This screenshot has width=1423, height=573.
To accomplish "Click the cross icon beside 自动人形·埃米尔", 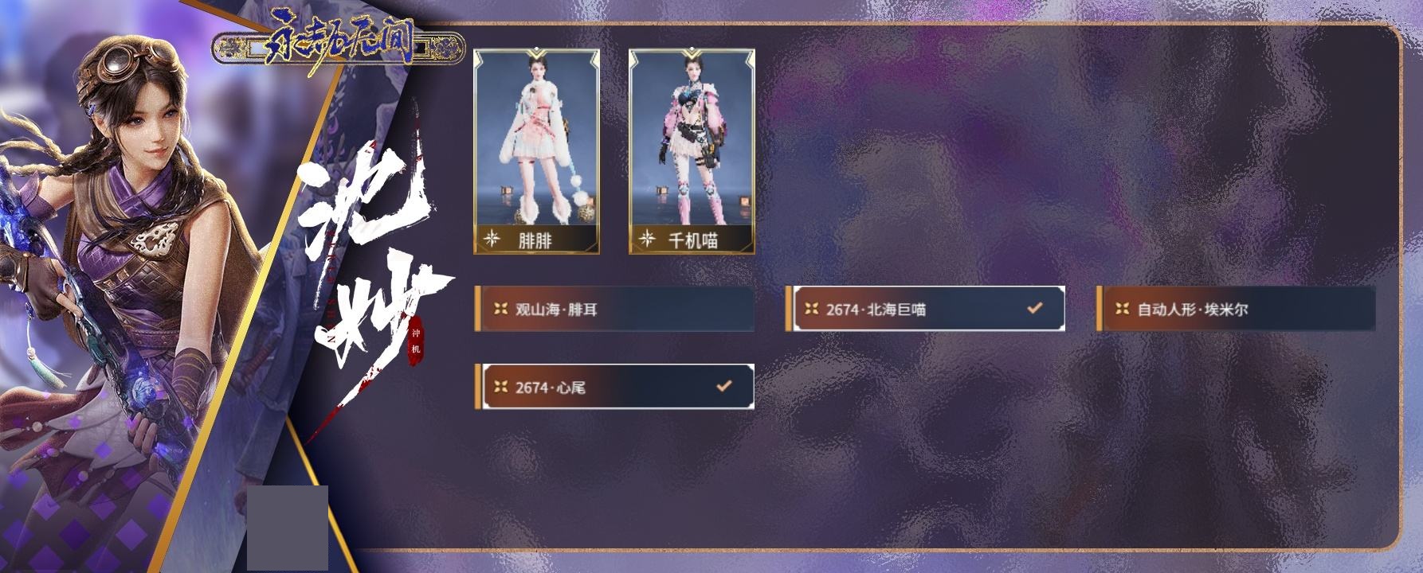I will point(1122,309).
